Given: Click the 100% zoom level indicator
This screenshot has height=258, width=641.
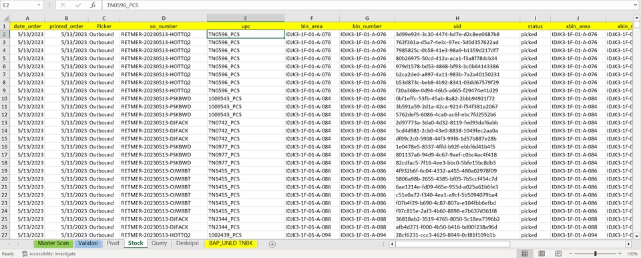Looking at the screenshot, I should 632,254.
